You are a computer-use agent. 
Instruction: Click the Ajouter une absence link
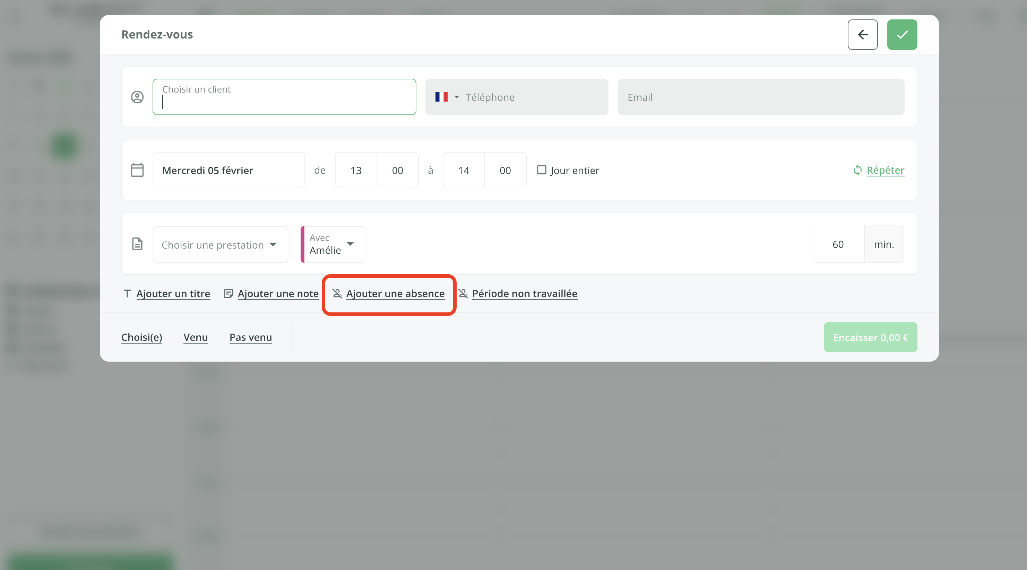395,294
